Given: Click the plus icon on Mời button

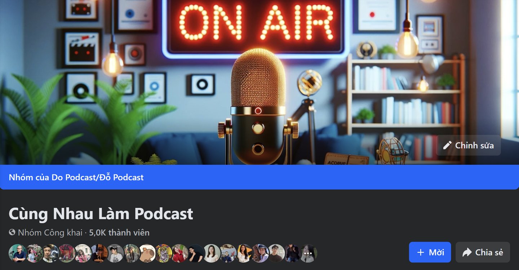Looking at the screenshot, I should (x=420, y=252).
